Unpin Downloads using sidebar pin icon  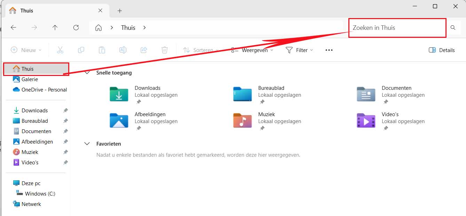click(x=65, y=111)
